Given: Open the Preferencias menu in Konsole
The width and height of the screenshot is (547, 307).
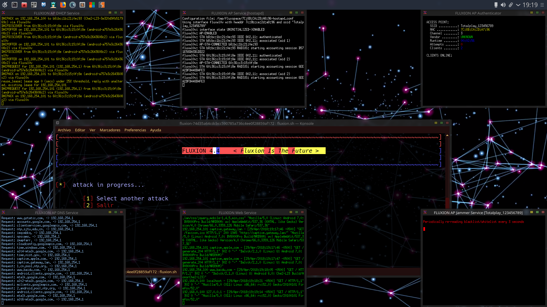Looking at the screenshot, I should (135, 130).
